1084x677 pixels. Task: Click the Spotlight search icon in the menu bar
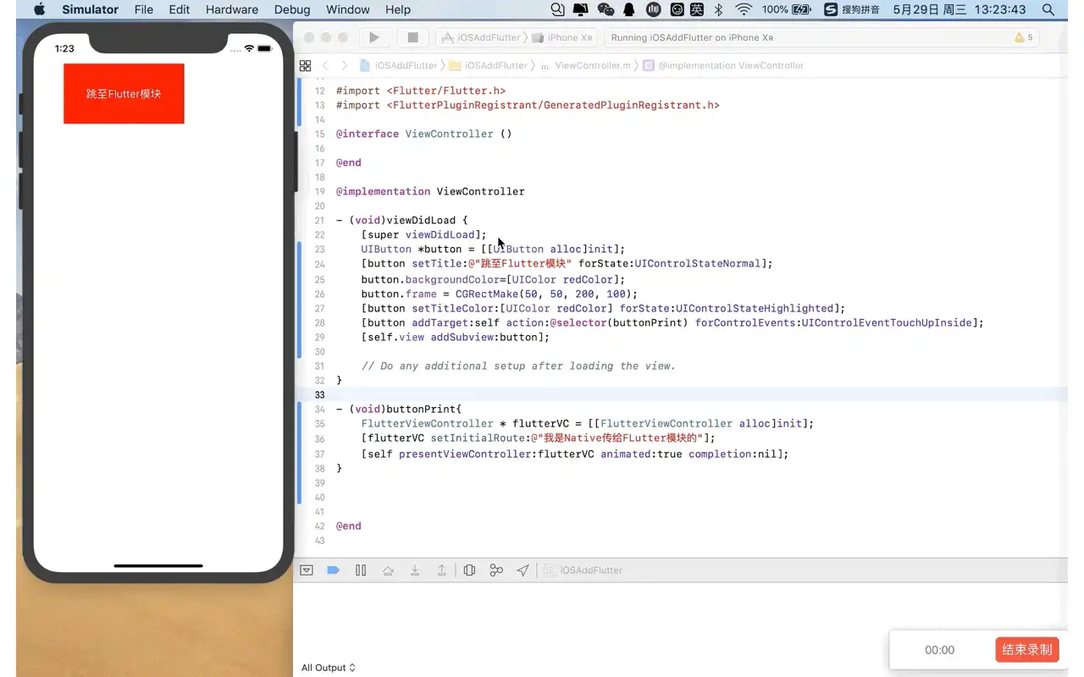click(x=1048, y=9)
